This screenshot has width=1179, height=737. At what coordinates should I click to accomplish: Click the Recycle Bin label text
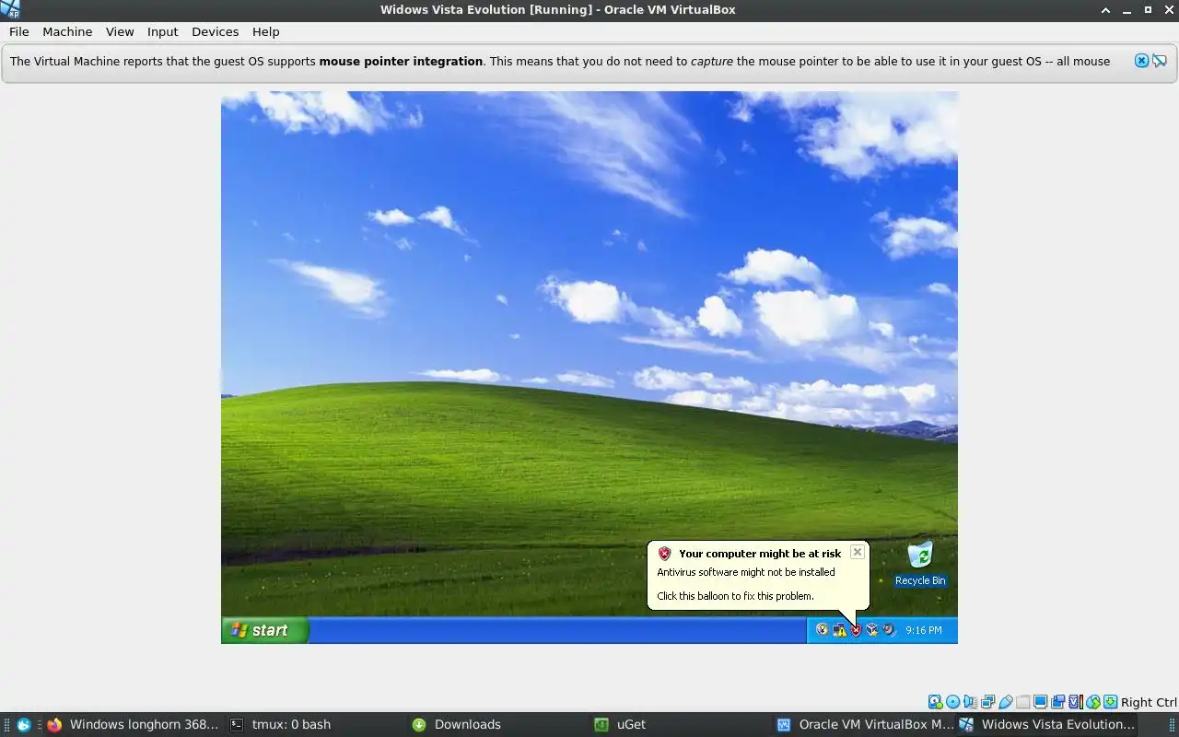tap(920, 580)
